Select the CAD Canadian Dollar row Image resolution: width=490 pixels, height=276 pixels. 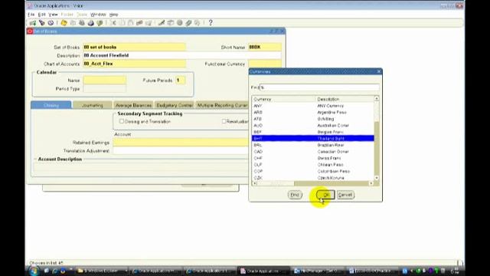pyautogui.click(x=313, y=152)
